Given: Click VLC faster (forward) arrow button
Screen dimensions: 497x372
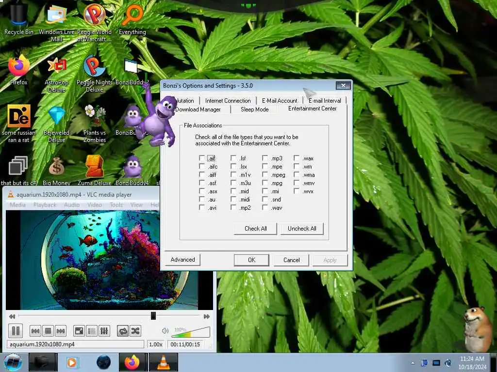Looking at the screenshot, I should pos(207,316).
